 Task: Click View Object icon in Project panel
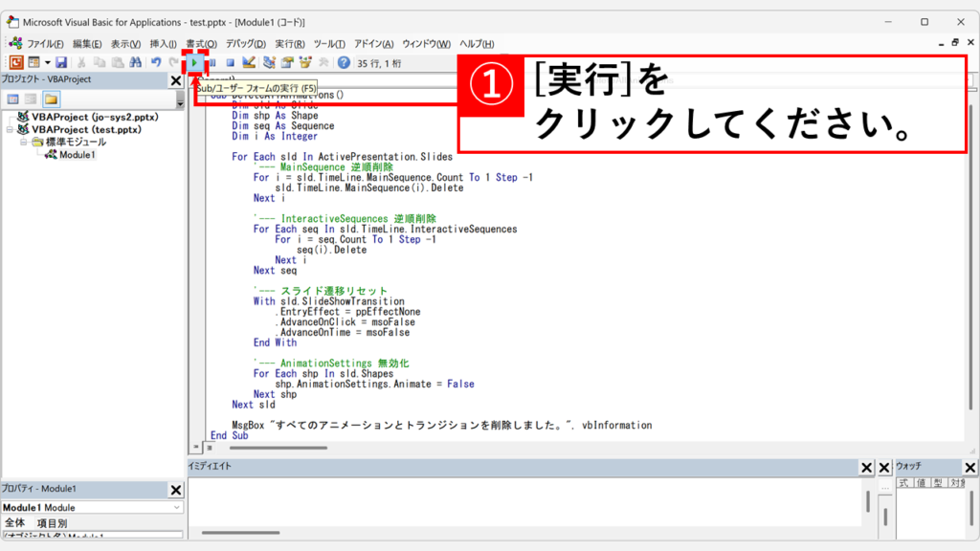click(x=31, y=99)
